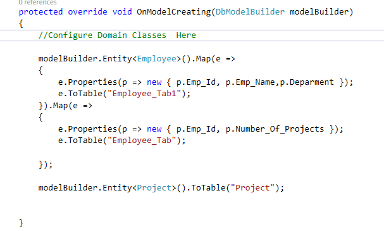Click the 'modelBuilder' parameter name in signature
384x231 pixels.
319,12
